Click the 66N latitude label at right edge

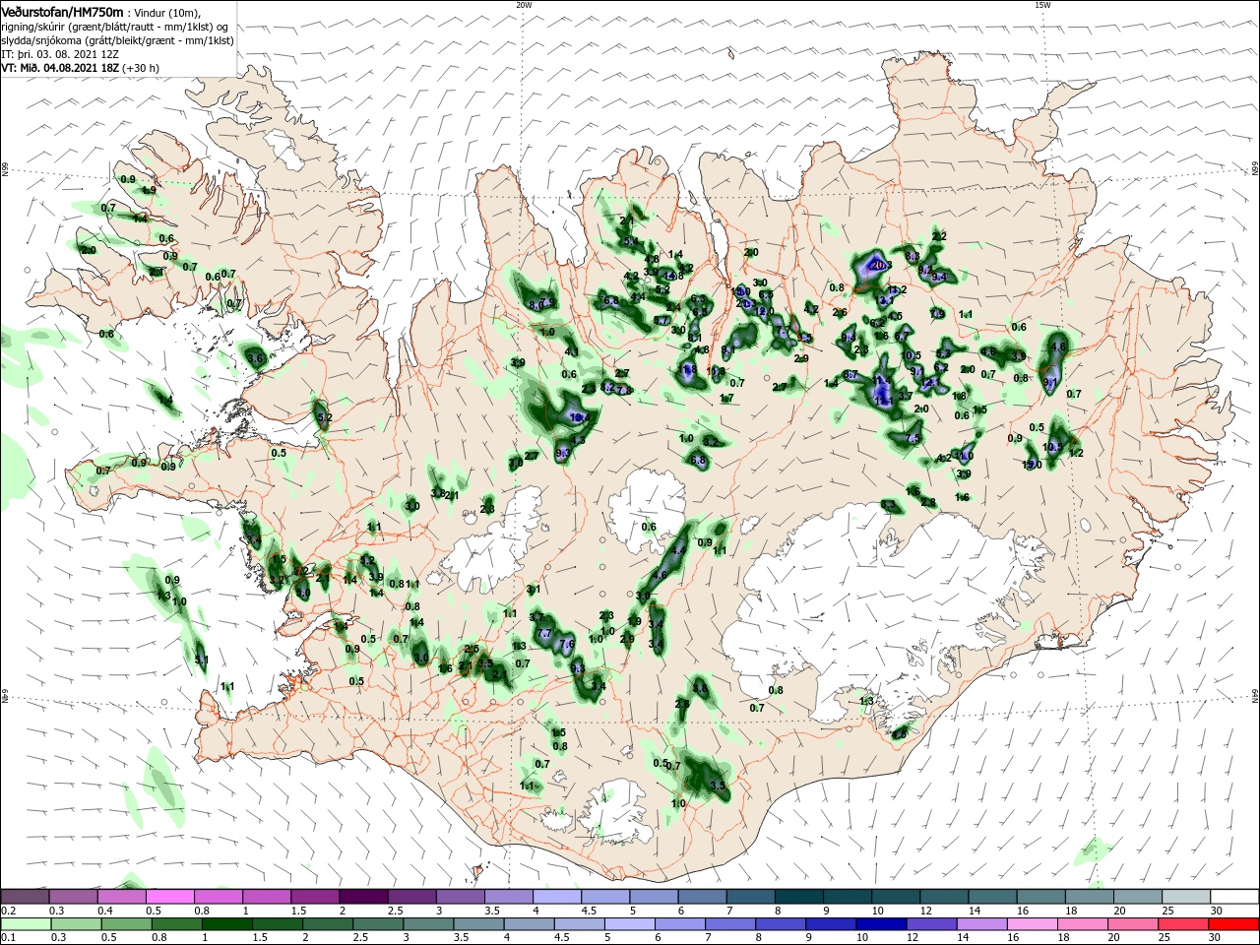[x=1255, y=170]
